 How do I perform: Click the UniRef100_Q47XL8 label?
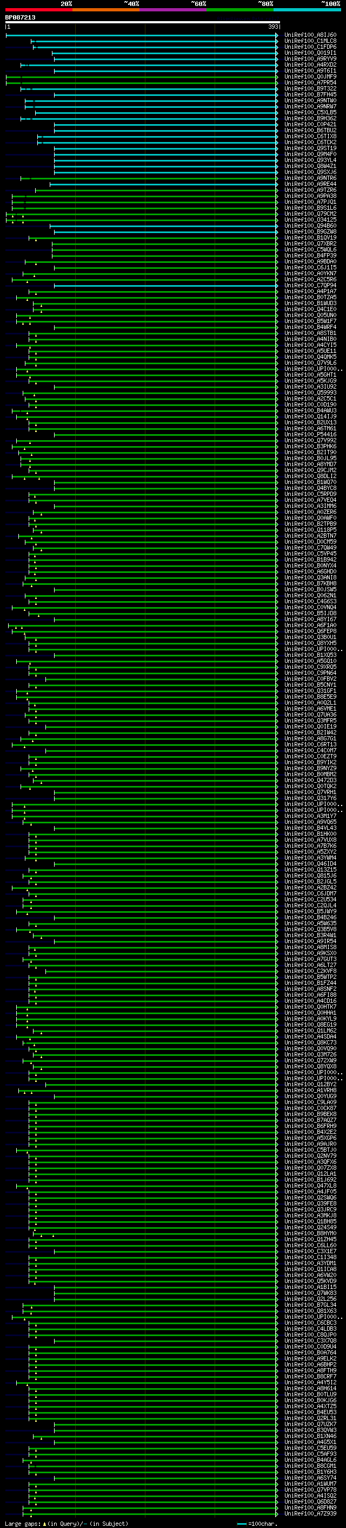pos(310,1187)
